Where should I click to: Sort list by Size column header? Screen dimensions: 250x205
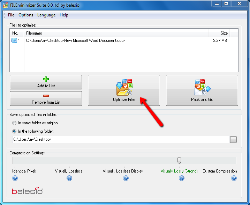tap(219, 33)
